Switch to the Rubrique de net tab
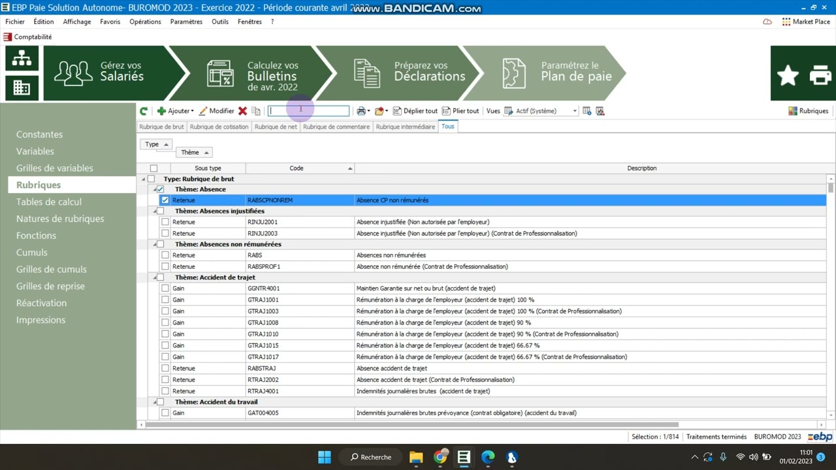 coord(276,127)
